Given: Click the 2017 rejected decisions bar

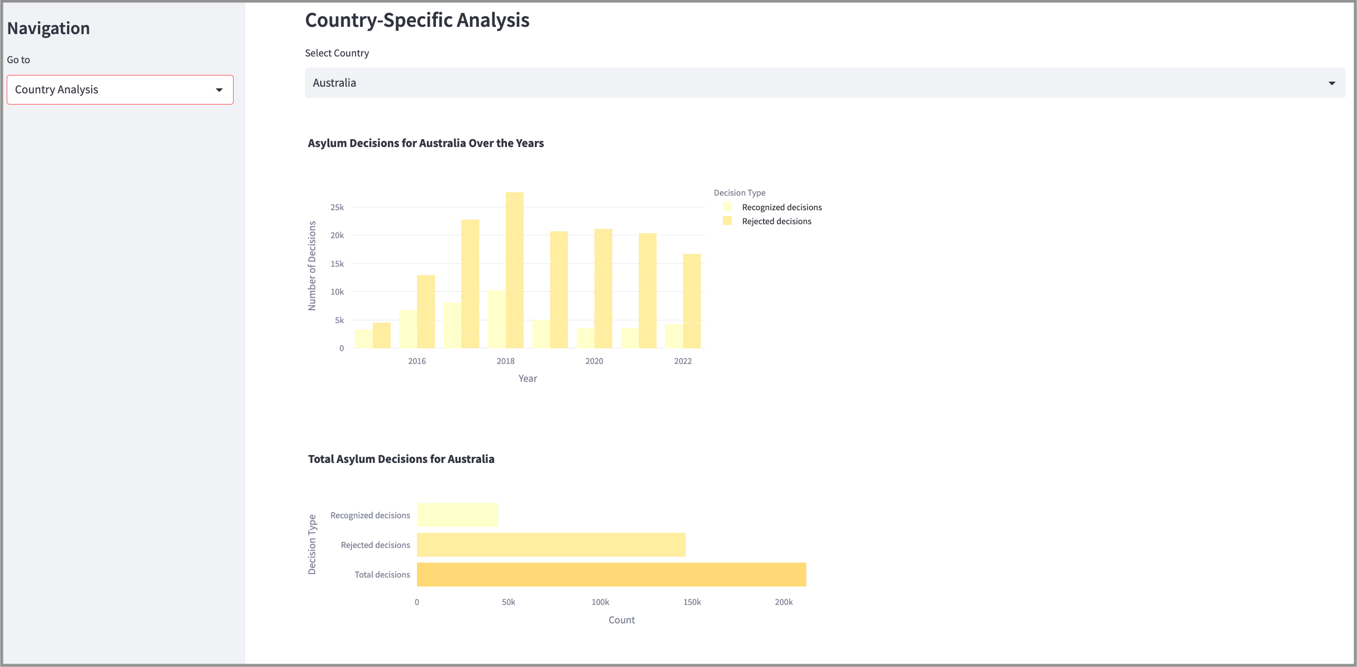Looking at the screenshot, I should [x=470, y=284].
